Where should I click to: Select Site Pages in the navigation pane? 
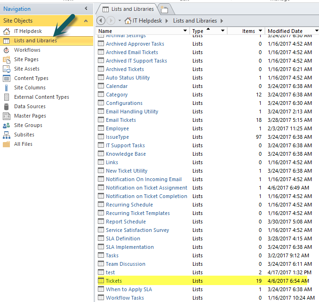[26, 59]
